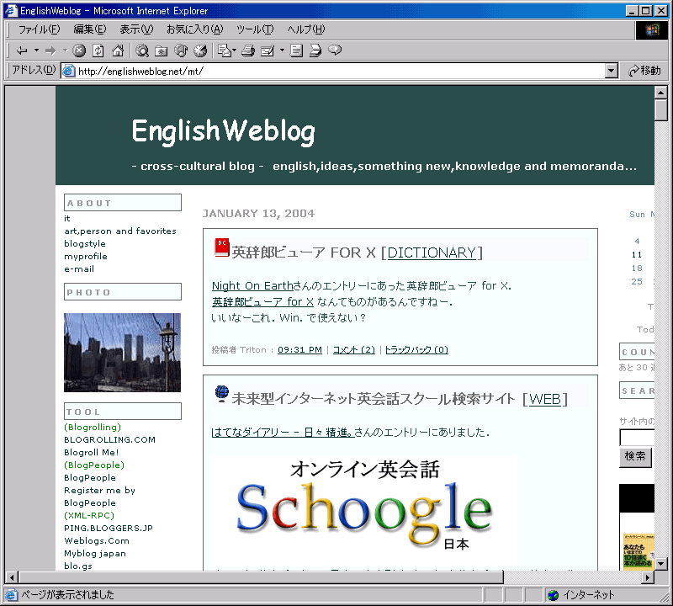Click the Edit page toolbar icon

(x=268, y=50)
